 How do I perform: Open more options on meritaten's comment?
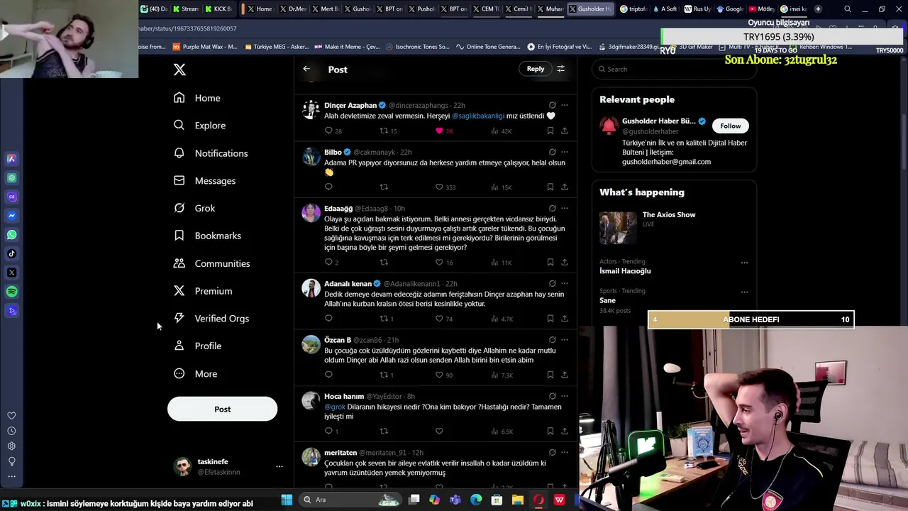(x=565, y=452)
